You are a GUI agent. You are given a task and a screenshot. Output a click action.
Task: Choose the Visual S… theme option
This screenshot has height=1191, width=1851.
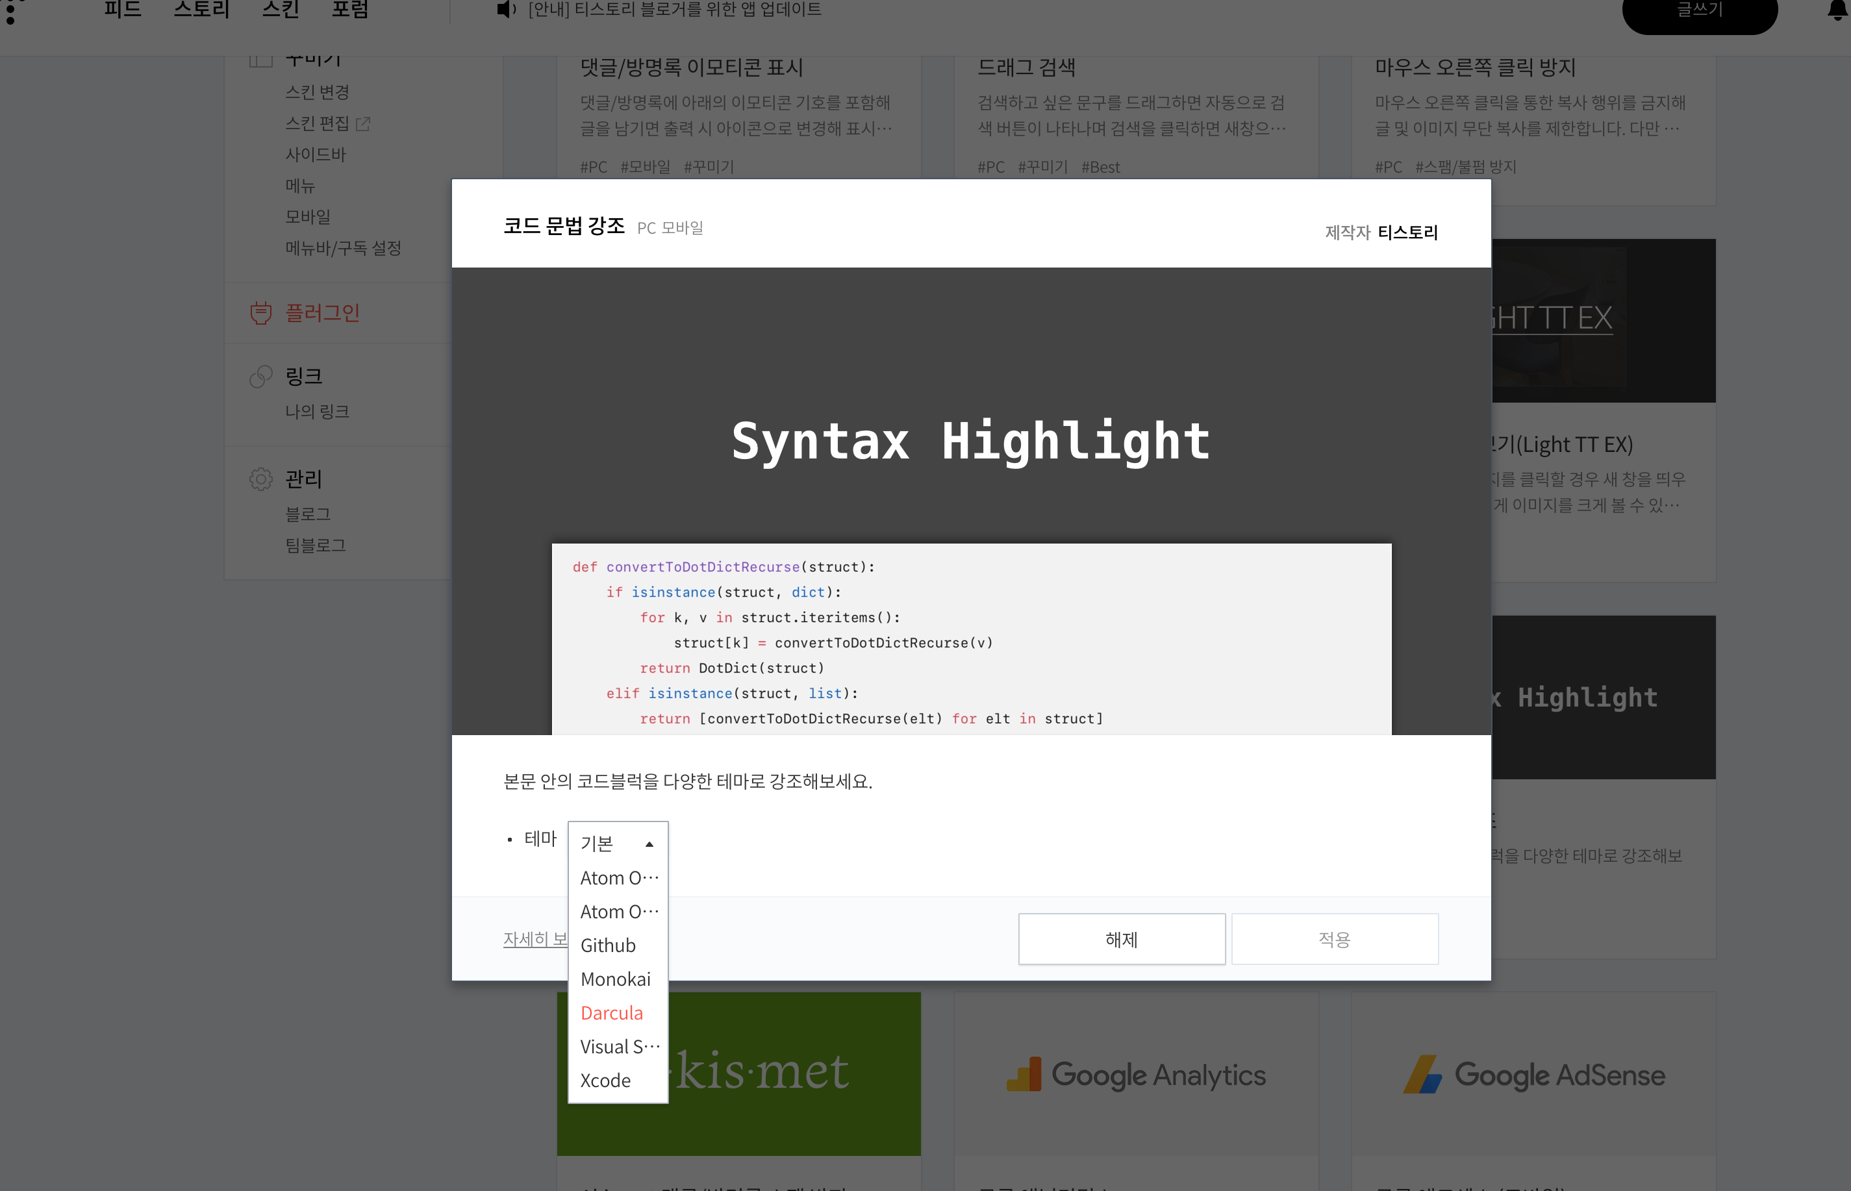click(618, 1046)
